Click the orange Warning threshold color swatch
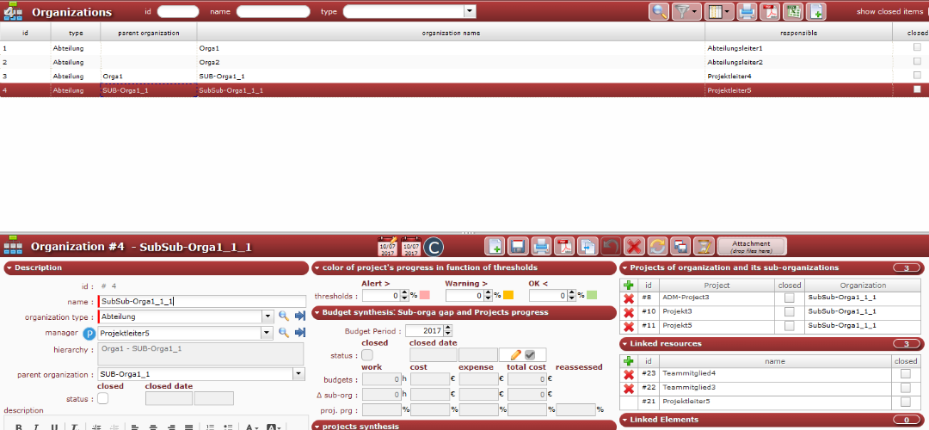929x430 pixels. [508, 296]
